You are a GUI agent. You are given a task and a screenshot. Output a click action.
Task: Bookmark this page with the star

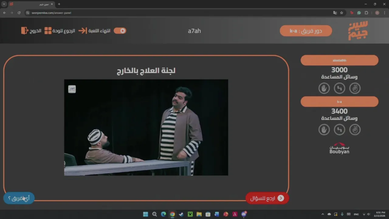(341, 13)
